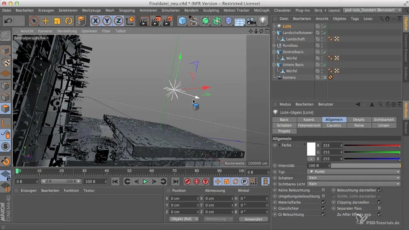Toggle Z axis lock
The image size is (409, 230).
[119, 21]
